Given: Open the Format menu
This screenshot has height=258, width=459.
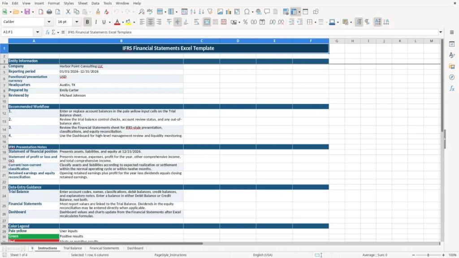Looking at the screenshot, I should click(54, 3).
